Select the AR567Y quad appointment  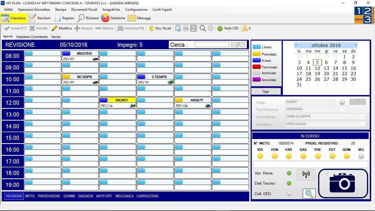click(193, 103)
